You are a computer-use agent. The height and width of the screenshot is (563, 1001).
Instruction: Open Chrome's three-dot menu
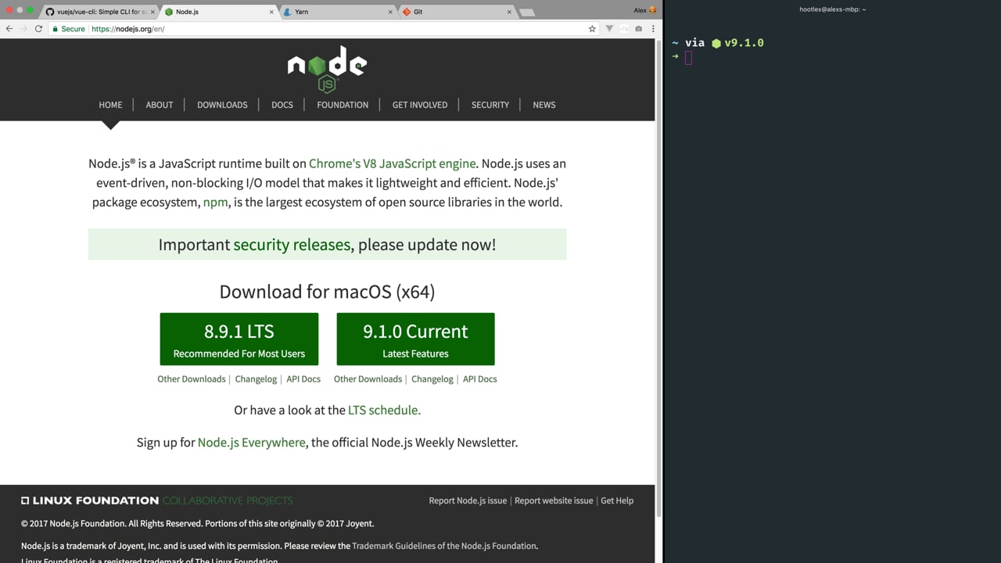tap(653, 29)
